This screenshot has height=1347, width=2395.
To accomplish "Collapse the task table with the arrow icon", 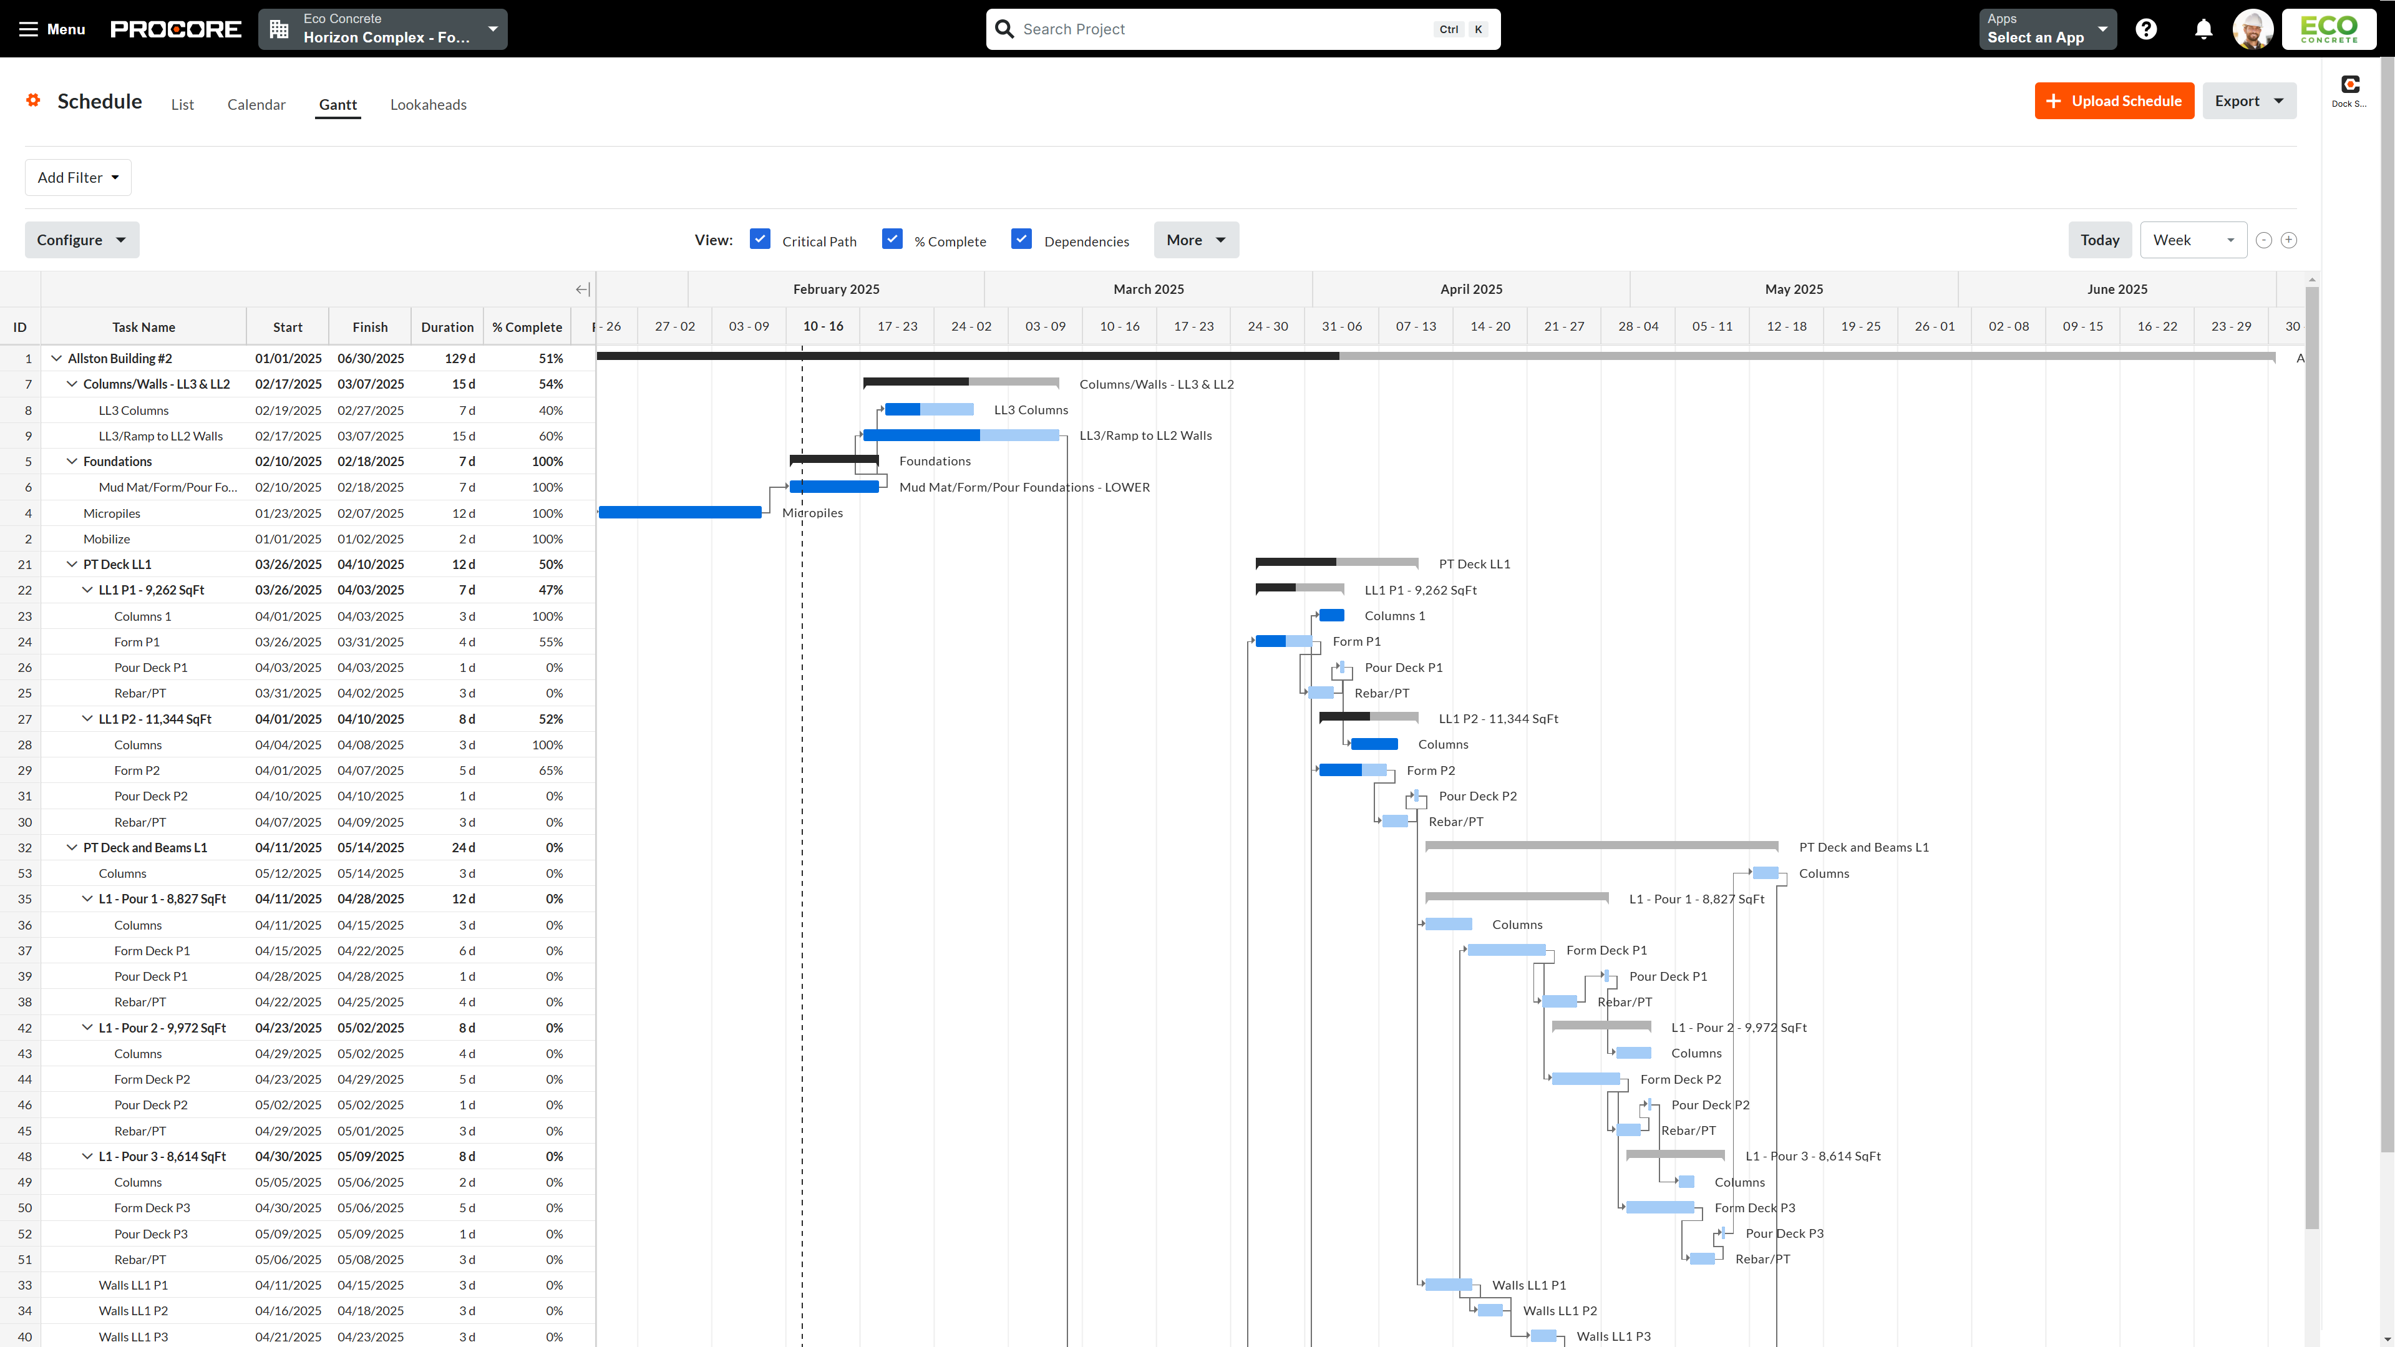I will click(582, 289).
